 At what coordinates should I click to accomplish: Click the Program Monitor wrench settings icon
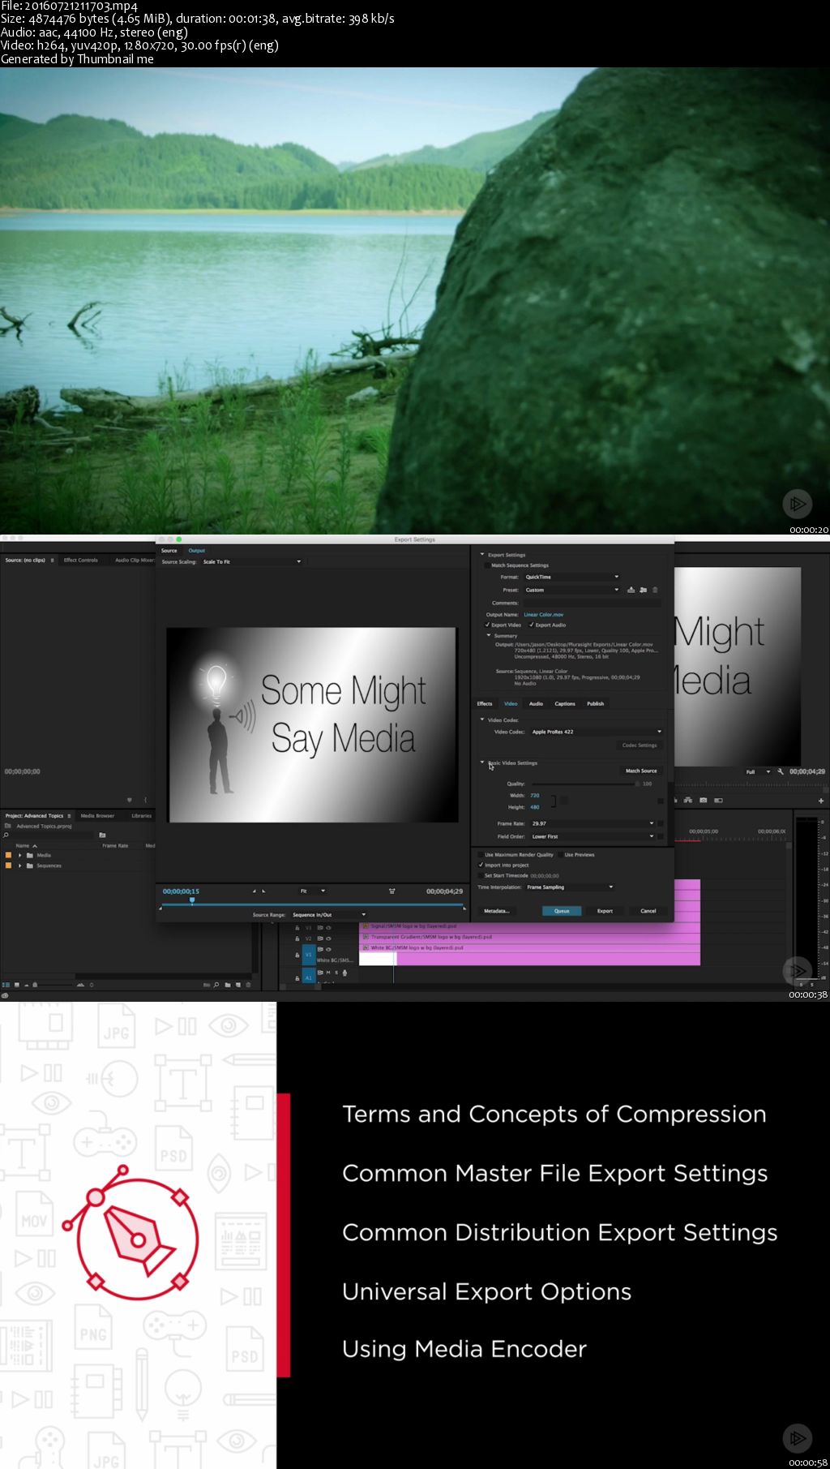(780, 771)
